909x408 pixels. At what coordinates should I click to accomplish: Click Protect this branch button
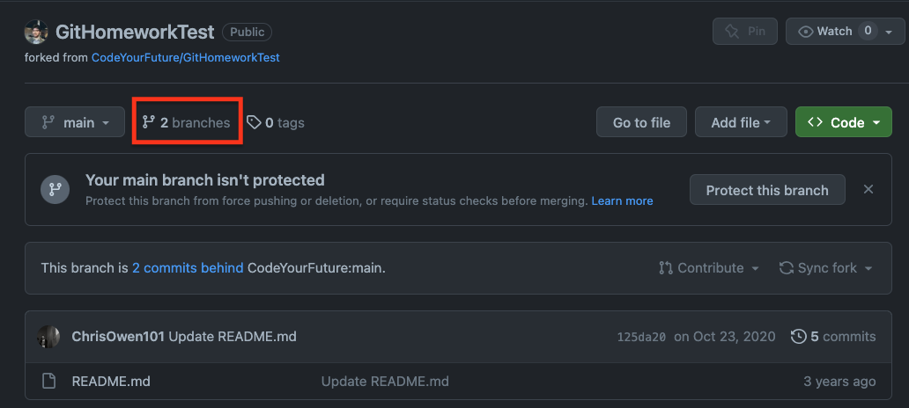pyautogui.click(x=766, y=190)
